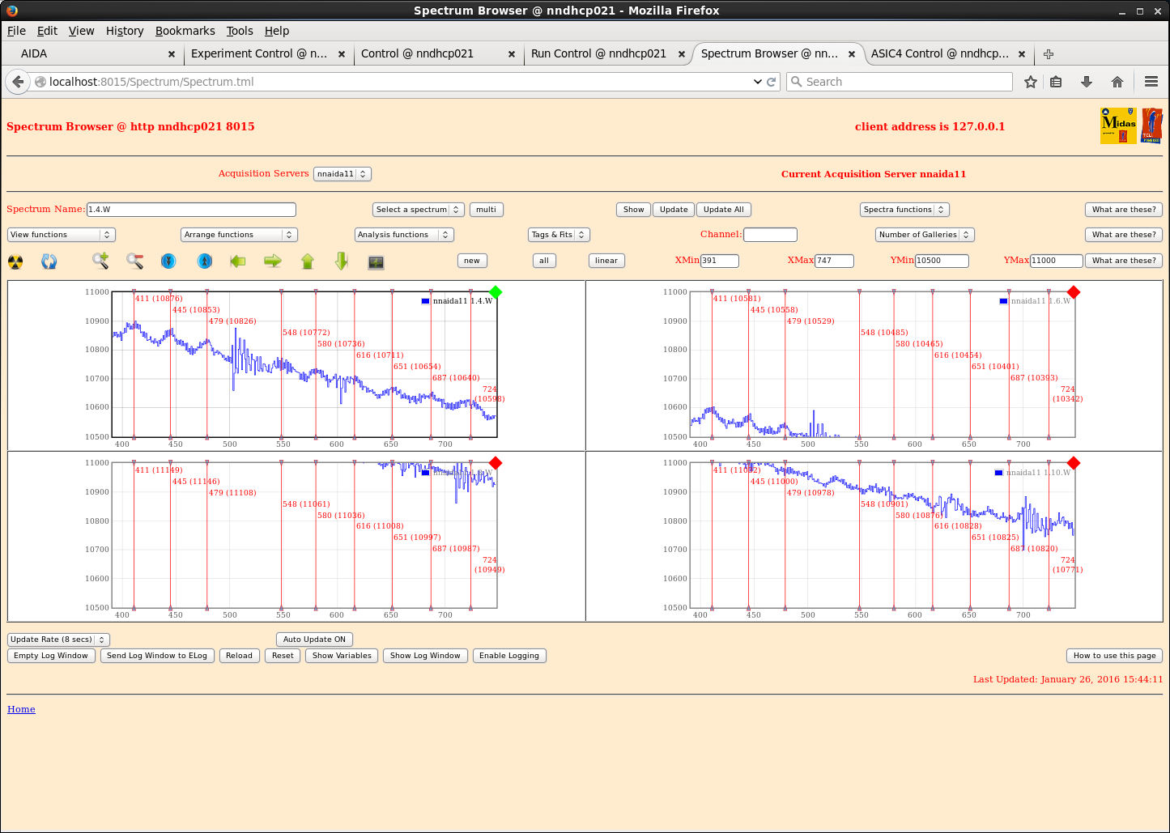Open the File menu
Image resolution: width=1170 pixels, height=833 pixels.
16,31
